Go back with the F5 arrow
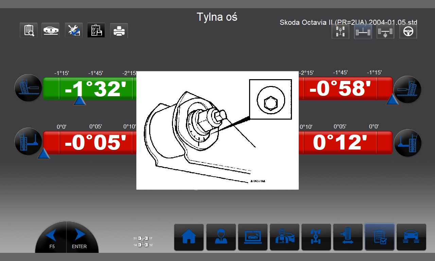This screenshot has width=435, height=261. (x=51, y=238)
